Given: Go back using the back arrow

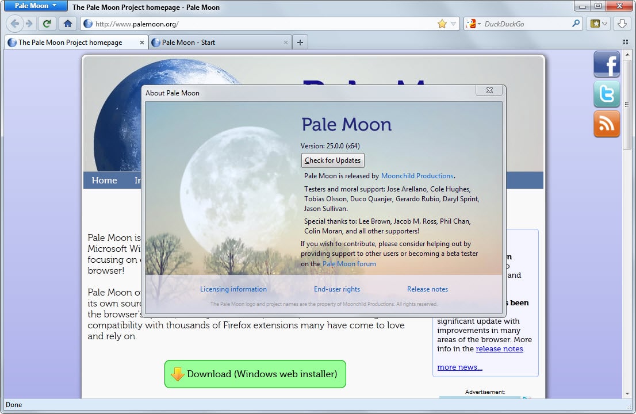Looking at the screenshot, I should point(14,24).
